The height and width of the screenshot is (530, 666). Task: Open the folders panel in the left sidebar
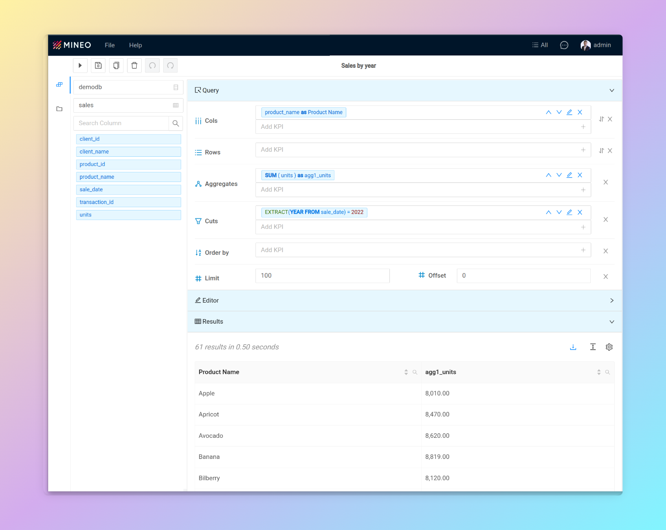click(x=59, y=109)
